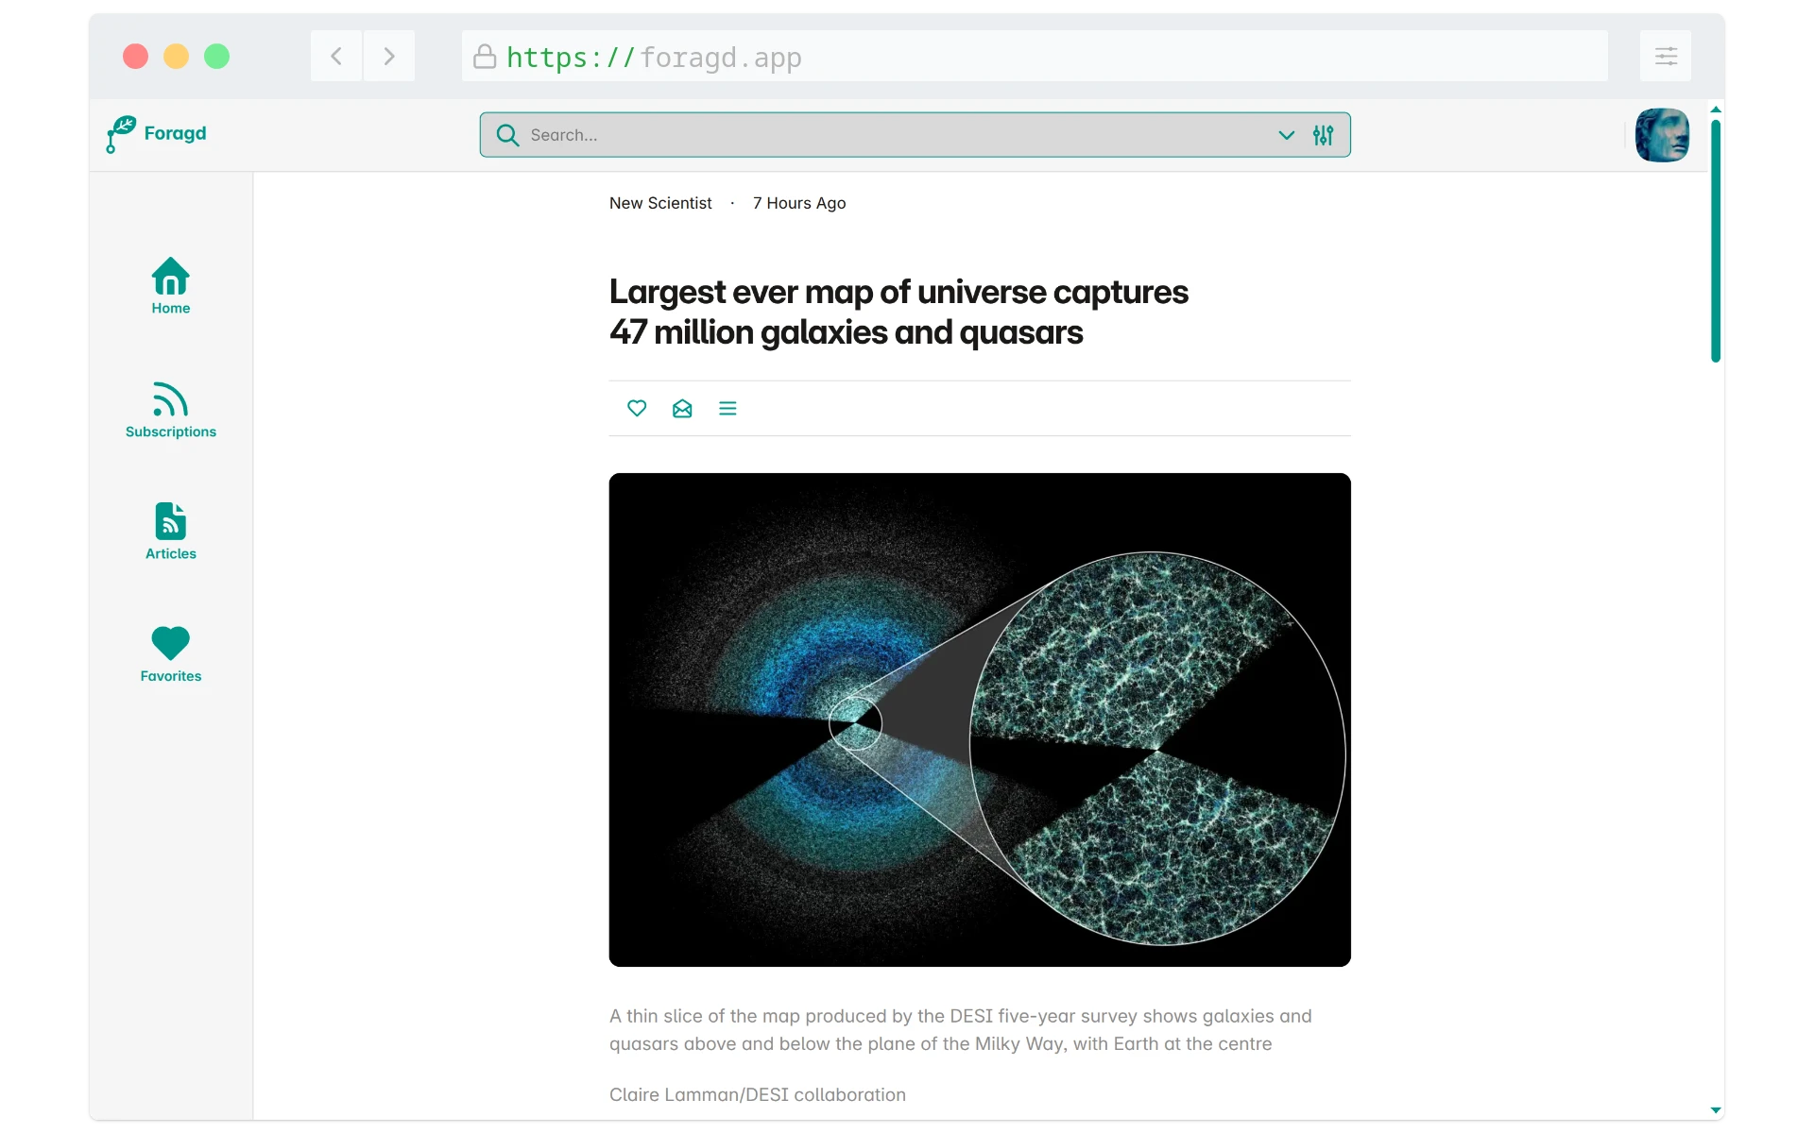Click the Foragd brand name text
Viewport: 1814px width, 1133px height.
tap(175, 133)
